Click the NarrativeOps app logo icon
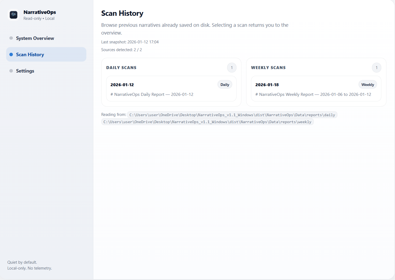Viewport: 395px width, 280px height. pos(13,15)
